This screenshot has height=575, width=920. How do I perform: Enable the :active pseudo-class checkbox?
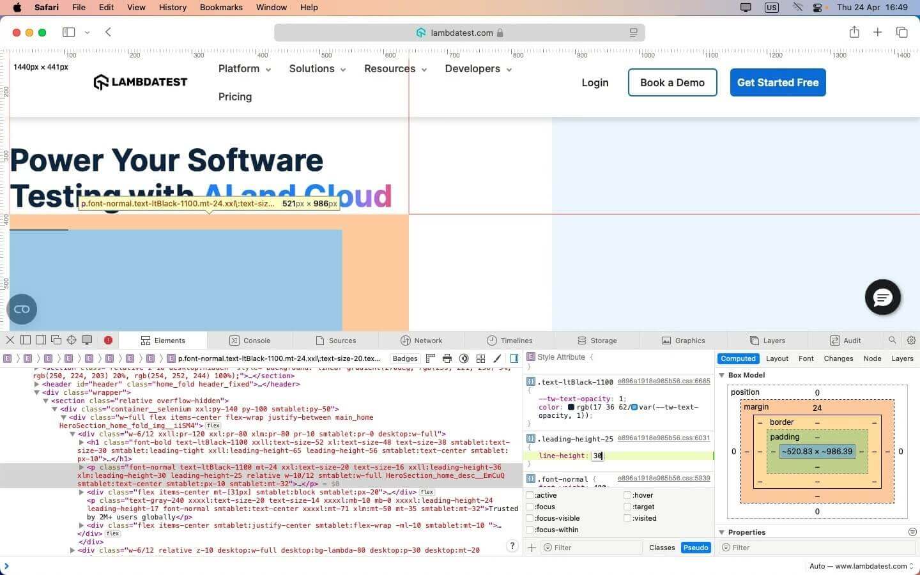click(x=530, y=496)
